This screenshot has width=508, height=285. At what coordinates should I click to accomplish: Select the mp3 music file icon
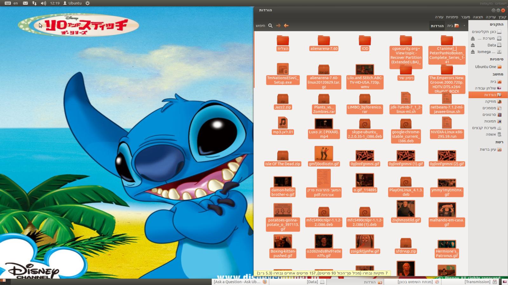tap(283, 123)
